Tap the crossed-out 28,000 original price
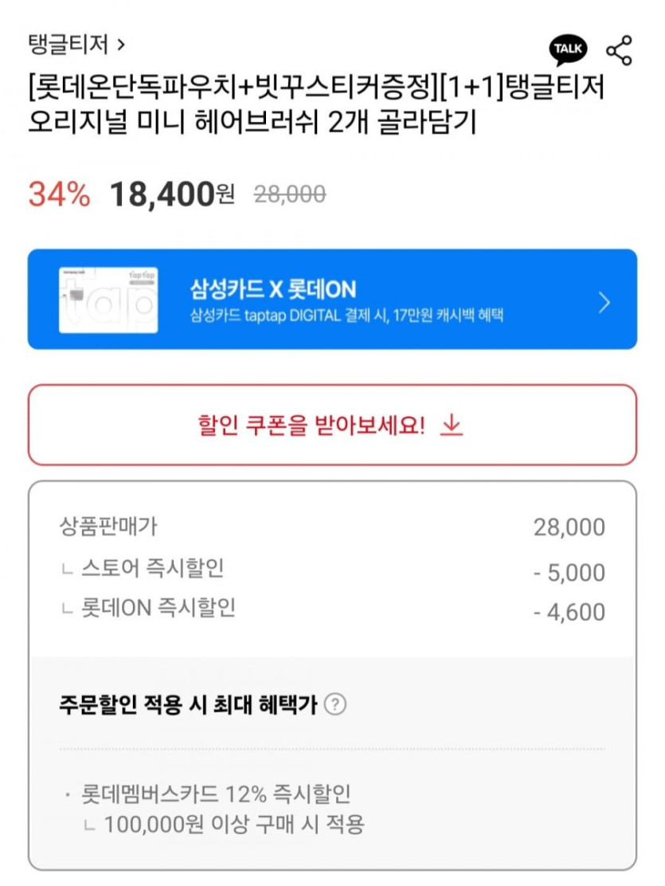 [289, 194]
